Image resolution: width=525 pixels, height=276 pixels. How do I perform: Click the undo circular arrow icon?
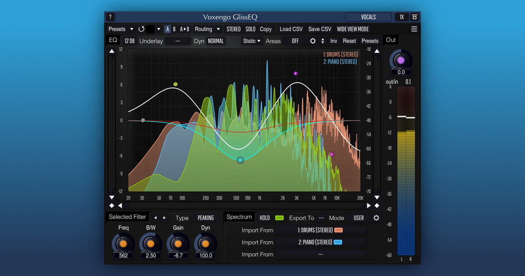point(141,29)
